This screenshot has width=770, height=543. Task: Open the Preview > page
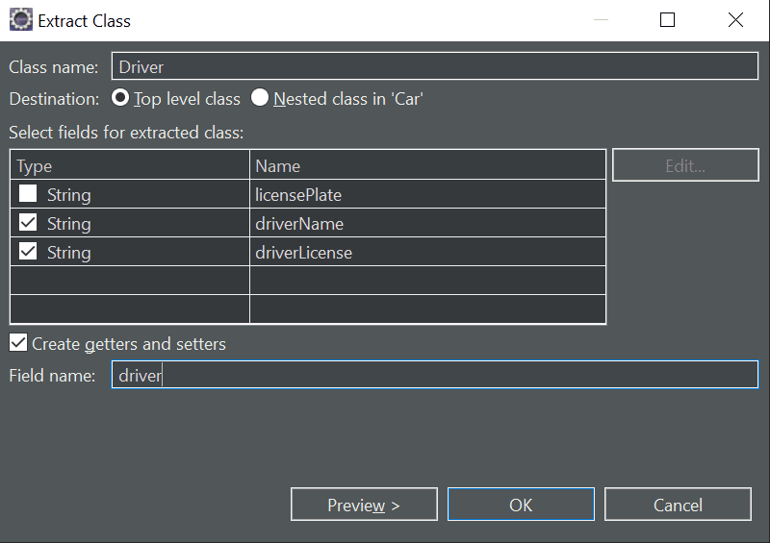tap(364, 505)
